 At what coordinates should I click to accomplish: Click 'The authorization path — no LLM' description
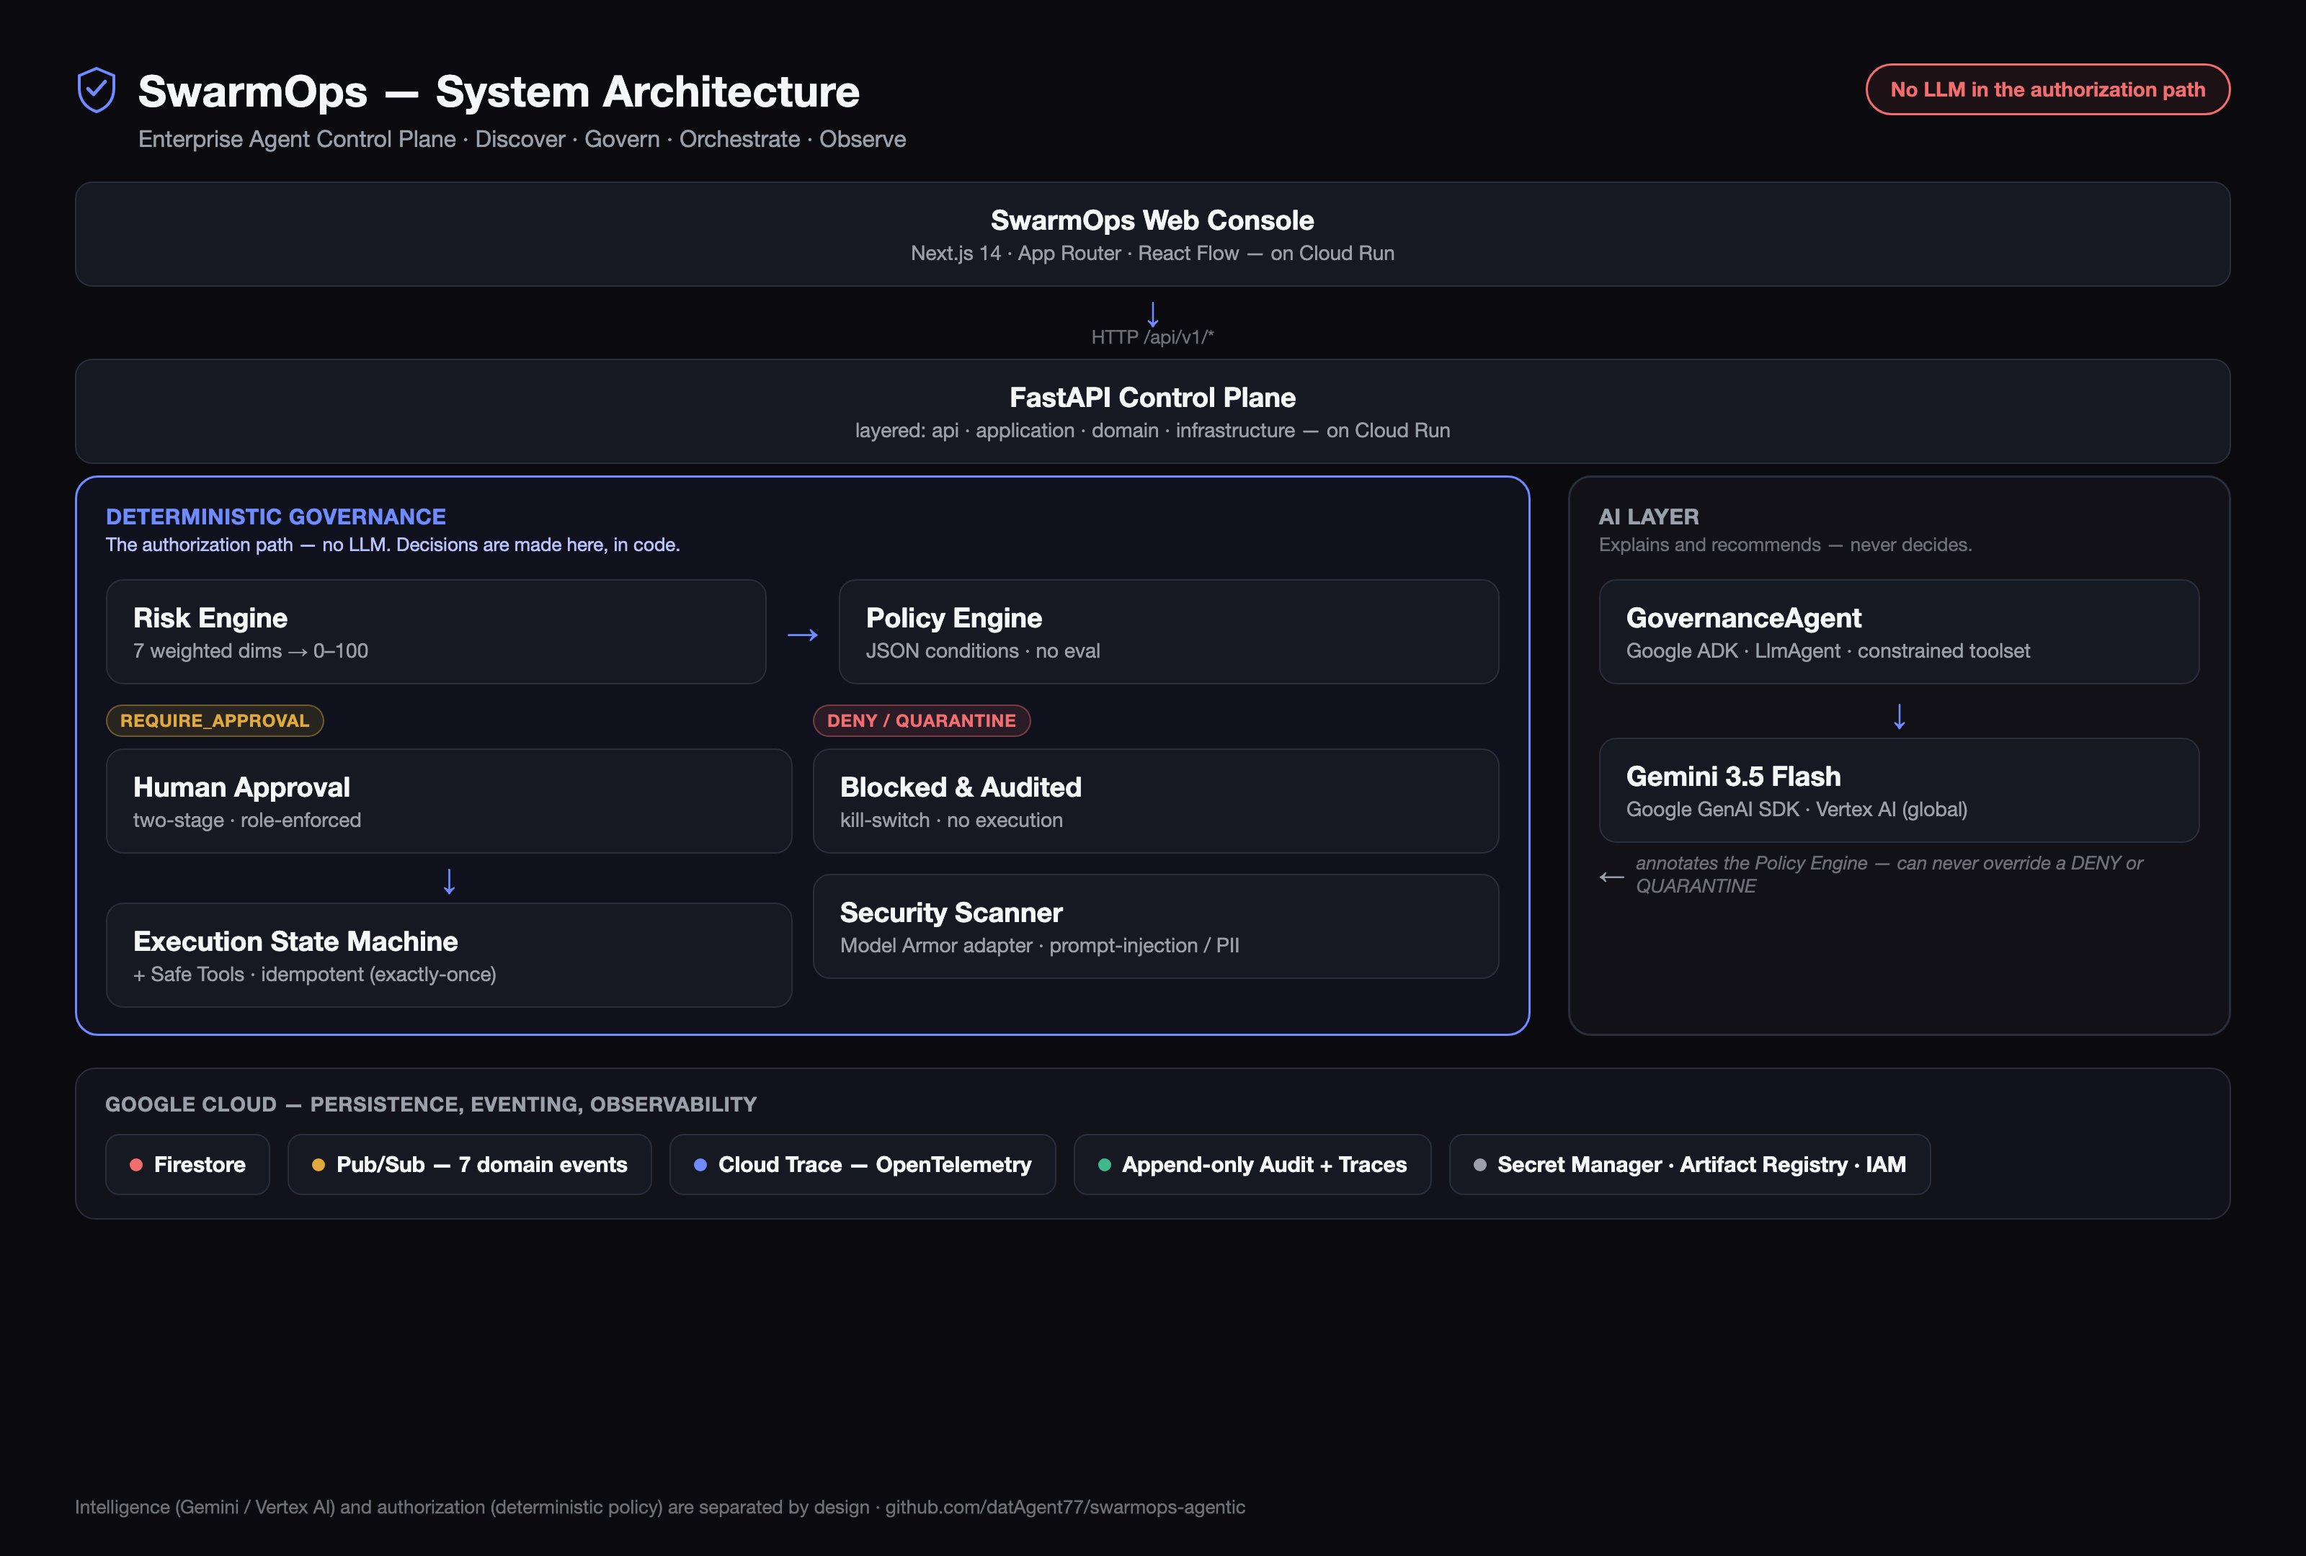(x=393, y=545)
